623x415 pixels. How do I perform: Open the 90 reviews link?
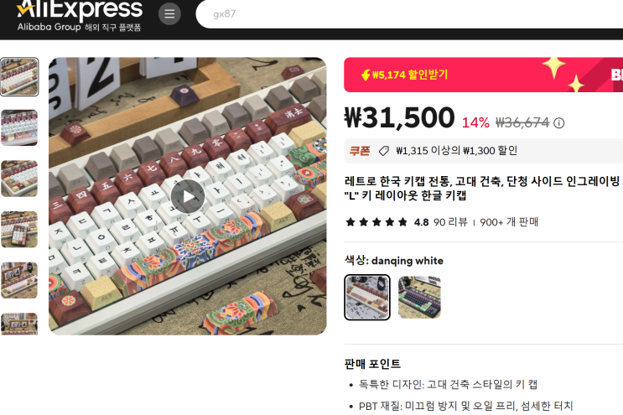pos(450,222)
